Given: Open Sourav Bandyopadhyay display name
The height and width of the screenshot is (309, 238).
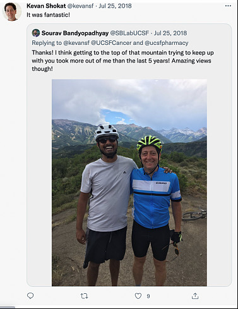Looking at the screenshot, I should pos(75,33).
